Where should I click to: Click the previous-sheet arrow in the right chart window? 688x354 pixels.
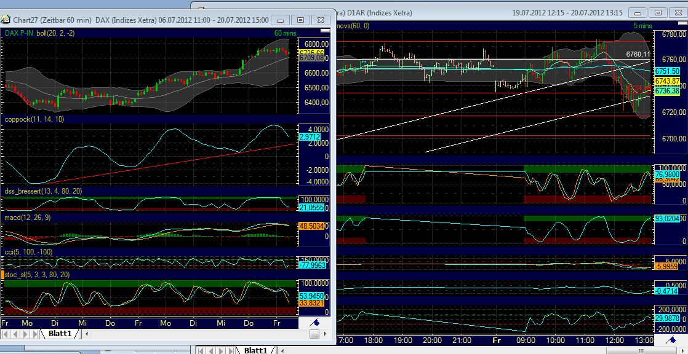click(x=210, y=350)
